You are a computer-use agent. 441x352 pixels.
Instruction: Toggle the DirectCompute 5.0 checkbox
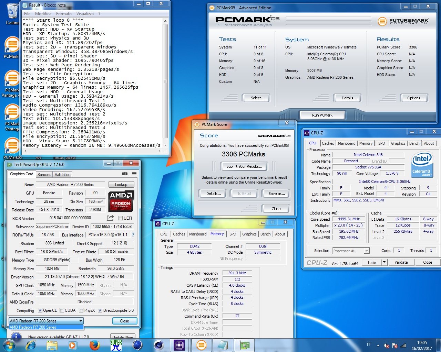coord(100,310)
